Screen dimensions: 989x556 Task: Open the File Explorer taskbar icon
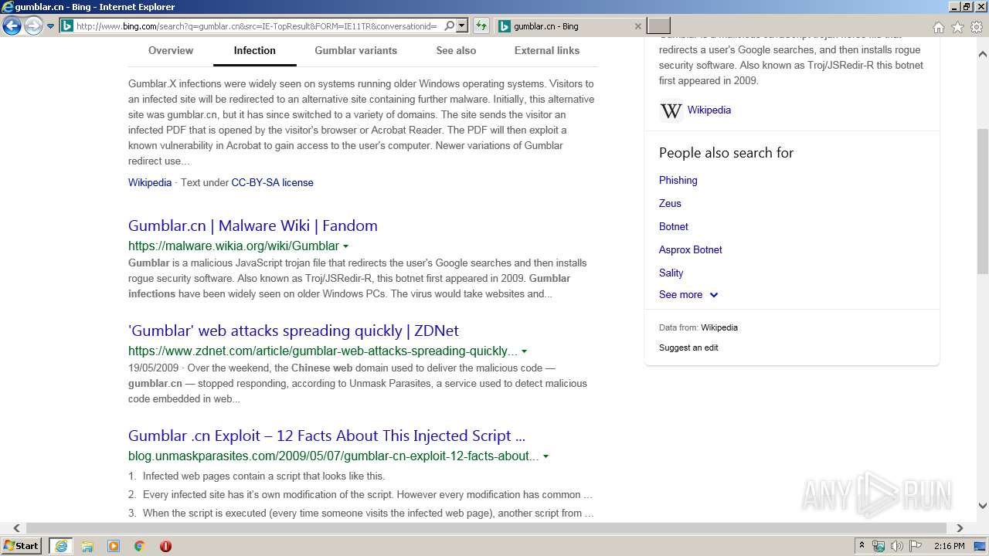[x=87, y=546]
